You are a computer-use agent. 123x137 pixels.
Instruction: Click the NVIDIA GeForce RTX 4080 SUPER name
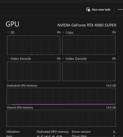coord(87,25)
